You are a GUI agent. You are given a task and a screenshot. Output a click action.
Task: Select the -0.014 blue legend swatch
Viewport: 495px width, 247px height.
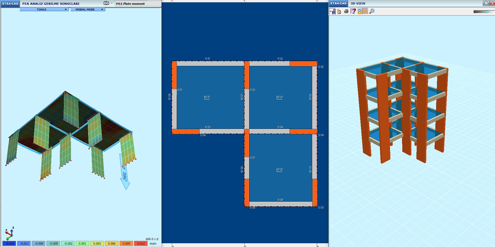[9, 244]
